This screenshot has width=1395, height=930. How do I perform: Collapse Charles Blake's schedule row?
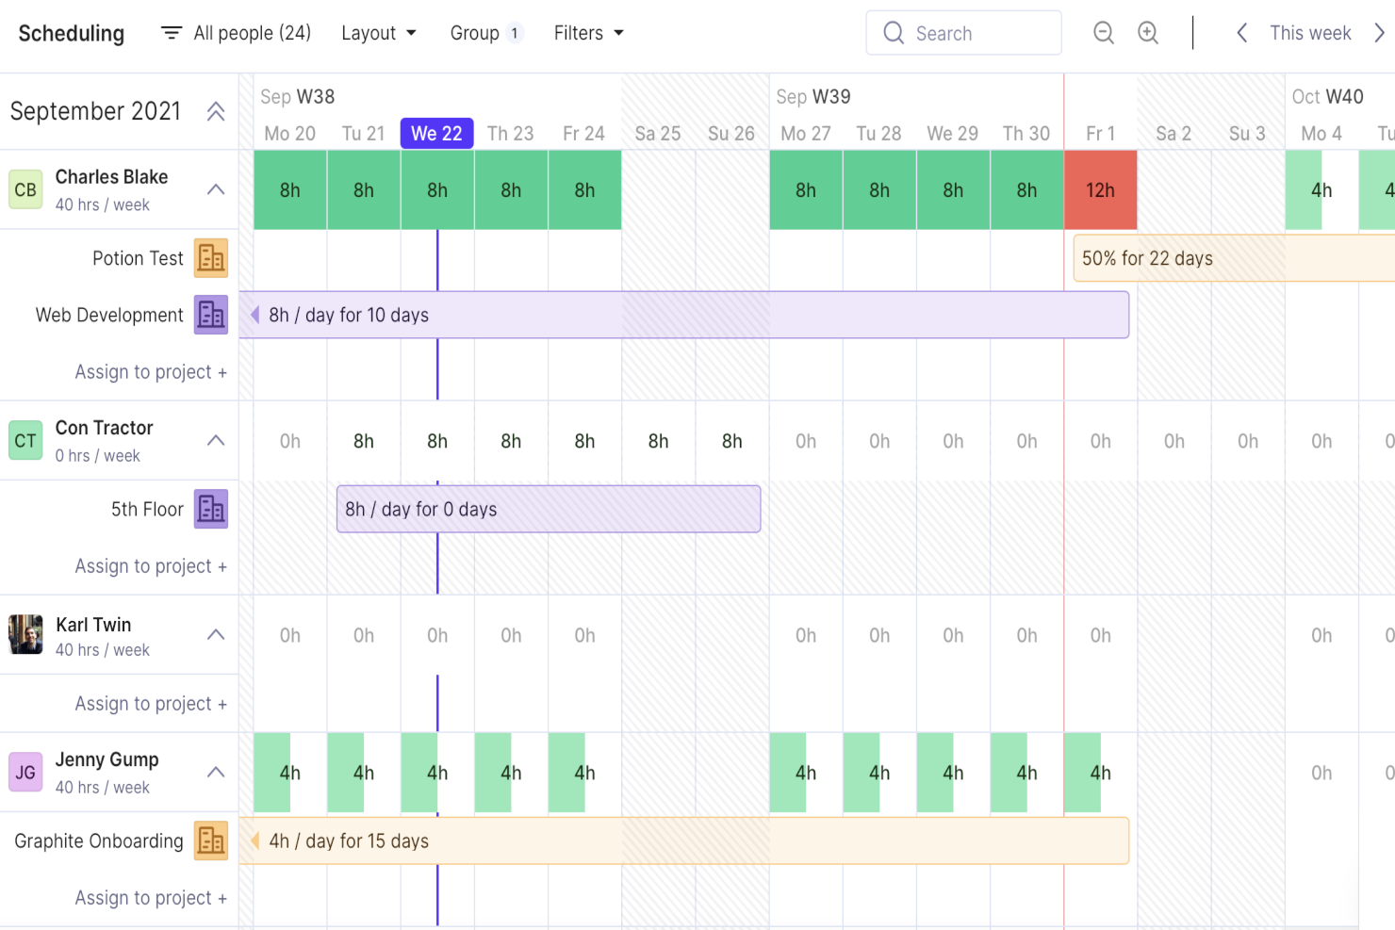click(216, 189)
